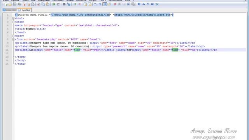
Task: Collapse the <body> block fold marker
Action: click(x=13, y=36)
